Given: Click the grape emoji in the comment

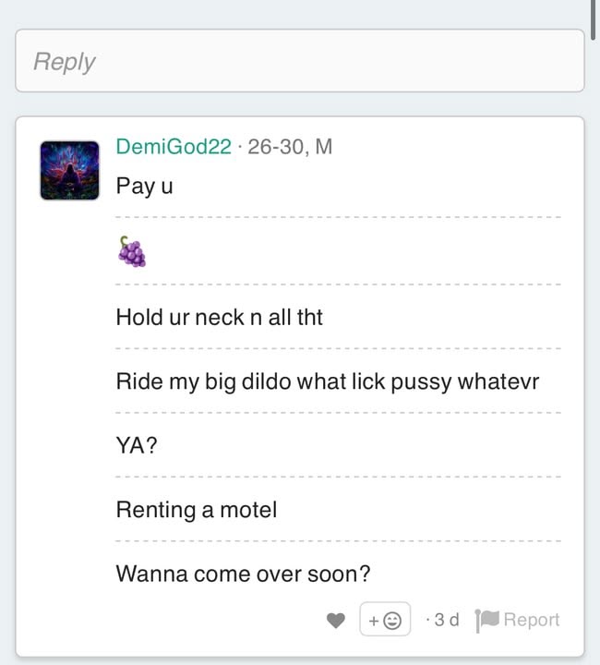Looking at the screenshot, I should [132, 251].
